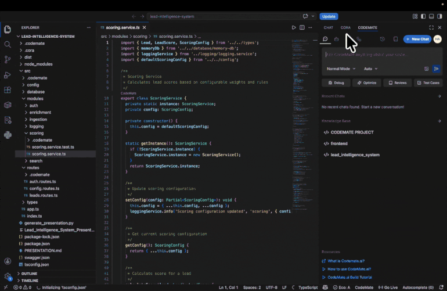Open the 'What is Codemate.ai?' link
447x291 pixels.
[346, 261]
